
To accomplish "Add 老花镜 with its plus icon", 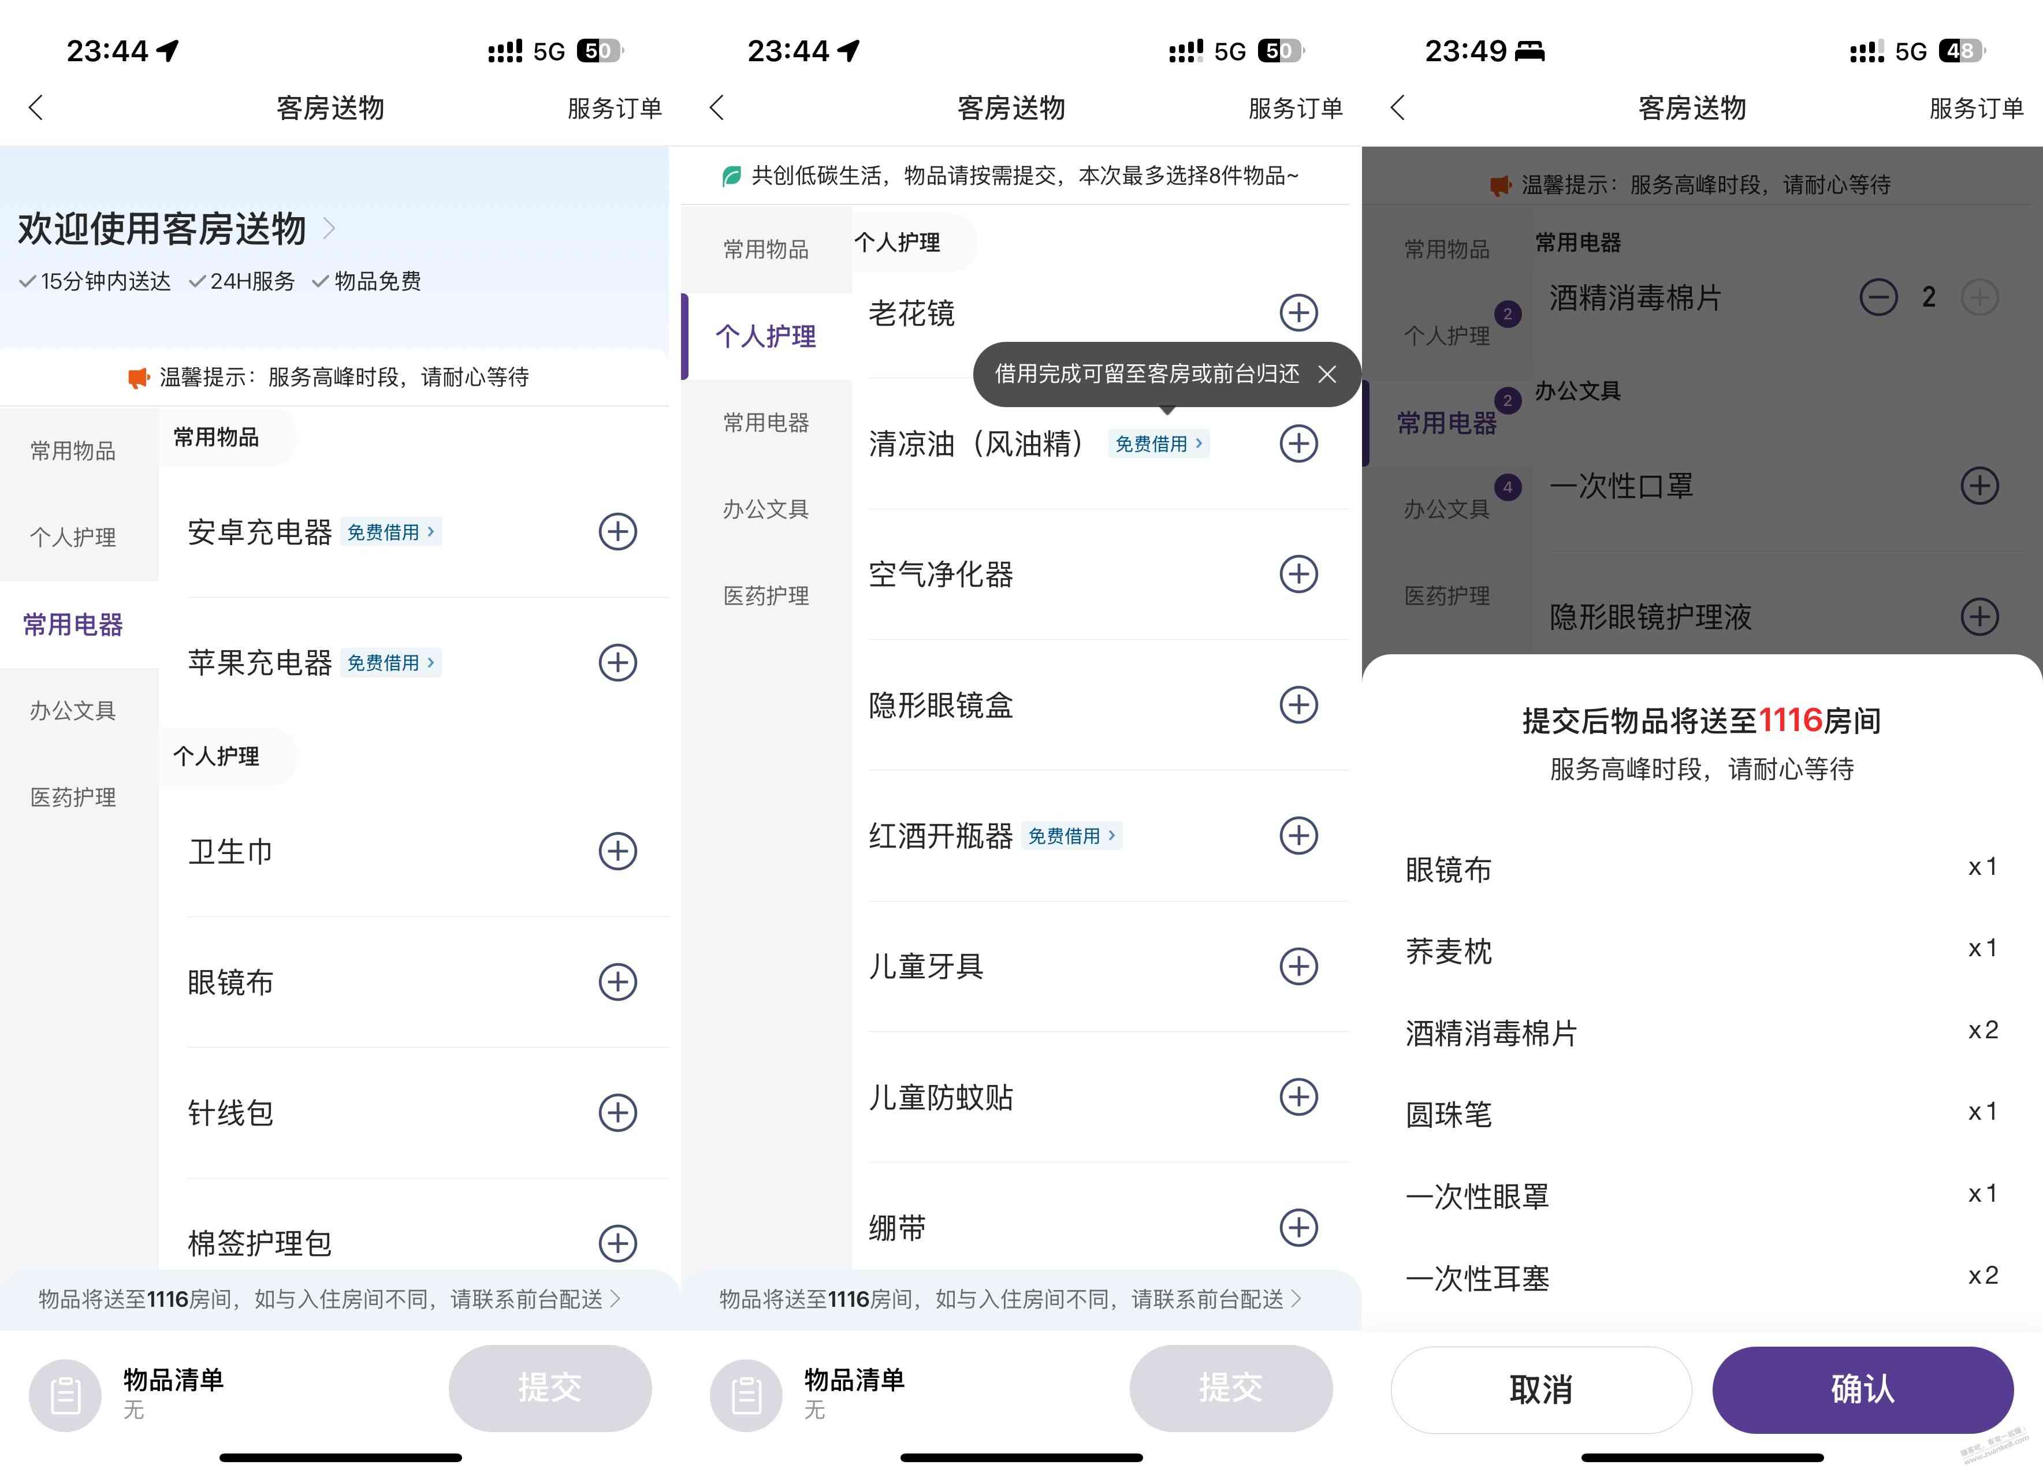I will [x=1299, y=312].
